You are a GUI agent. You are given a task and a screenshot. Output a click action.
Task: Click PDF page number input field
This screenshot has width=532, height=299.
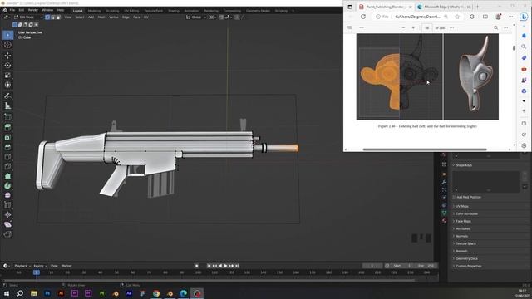[426, 27]
